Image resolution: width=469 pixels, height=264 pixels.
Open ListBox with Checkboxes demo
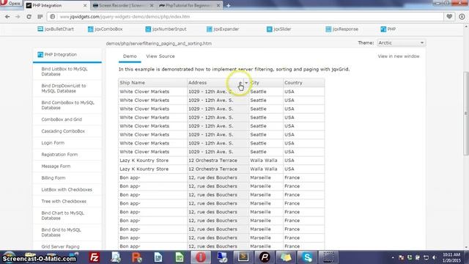click(67, 189)
